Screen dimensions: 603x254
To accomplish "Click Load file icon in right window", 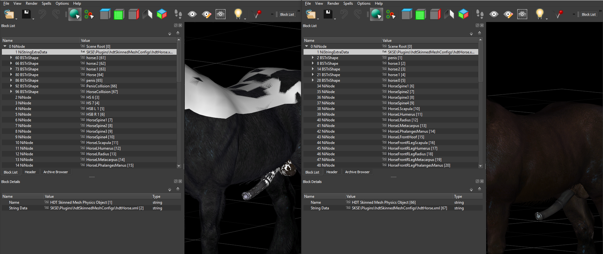I will point(311,14).
